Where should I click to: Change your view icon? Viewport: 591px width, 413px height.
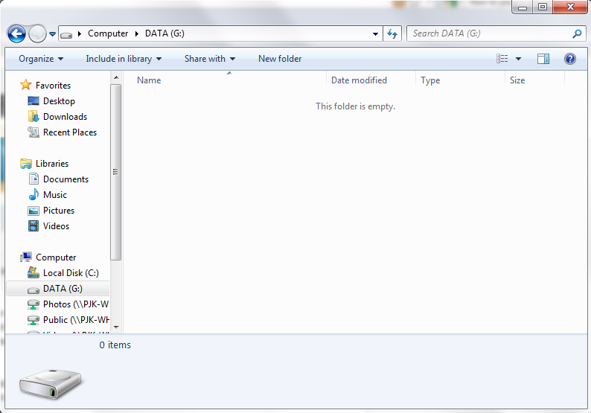[x=502, y=58]
